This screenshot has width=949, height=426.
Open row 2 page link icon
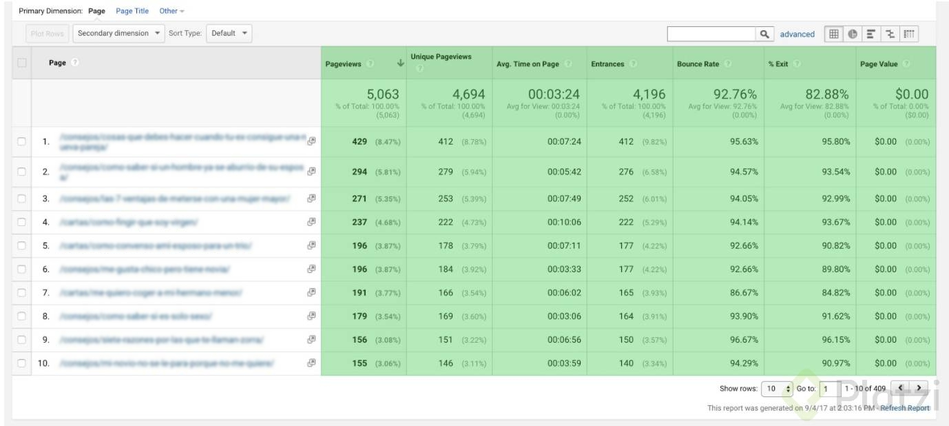(311, 171)
